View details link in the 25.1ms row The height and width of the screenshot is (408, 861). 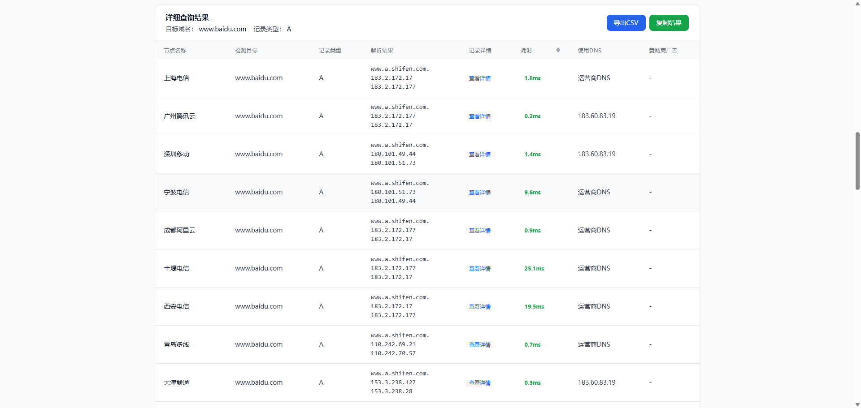coord(479,269)
